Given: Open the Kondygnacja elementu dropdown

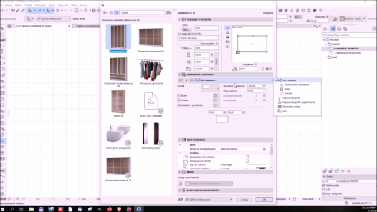Looking at the screenshot, I should click(198, 38).
